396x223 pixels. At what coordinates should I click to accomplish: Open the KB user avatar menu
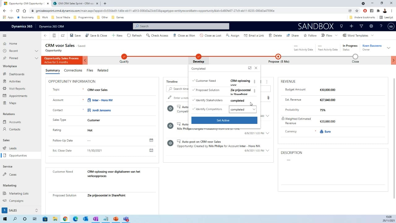pyautogui.click(x=391, y=26)
